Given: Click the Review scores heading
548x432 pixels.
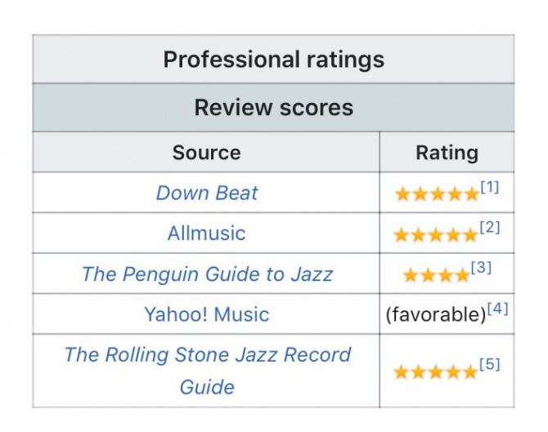Looking at the screenshot, I should coord(274,107).
